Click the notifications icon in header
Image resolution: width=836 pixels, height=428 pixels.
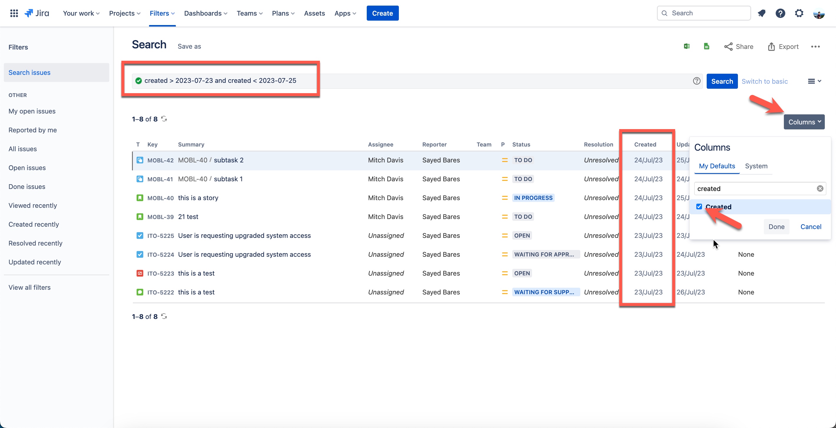tap(761, 13)
